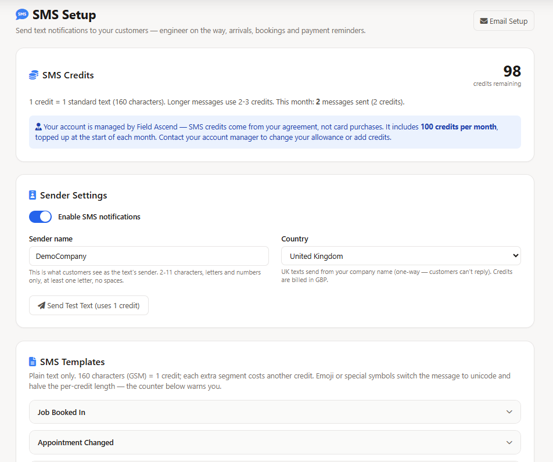Click the Sender Settings heading
This screenshot has height=462, width=553.
tap(73, 195)
